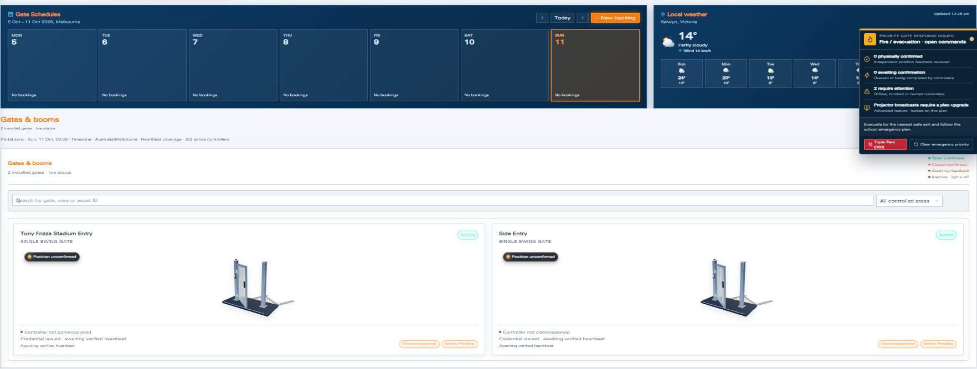The height and width of the screenshot is (369, 977).
Task: Click the Tony Frizza Stadium Entry title
Action: coord(56,233)
